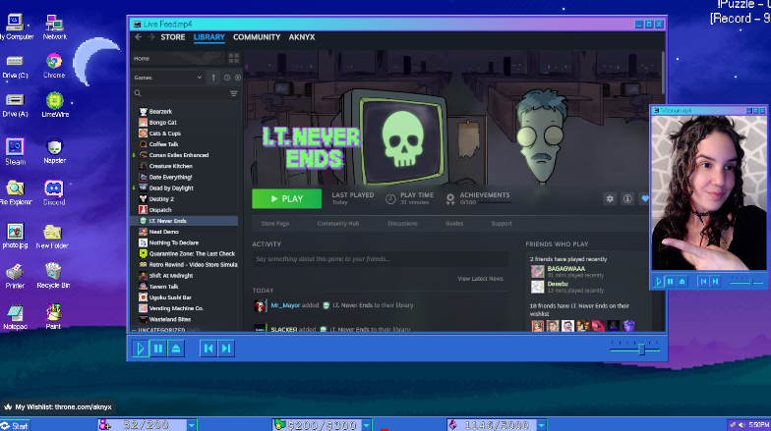Open the Notepad desktop icon
This screenshot has height=431, width=771.
tap(15, 317)
